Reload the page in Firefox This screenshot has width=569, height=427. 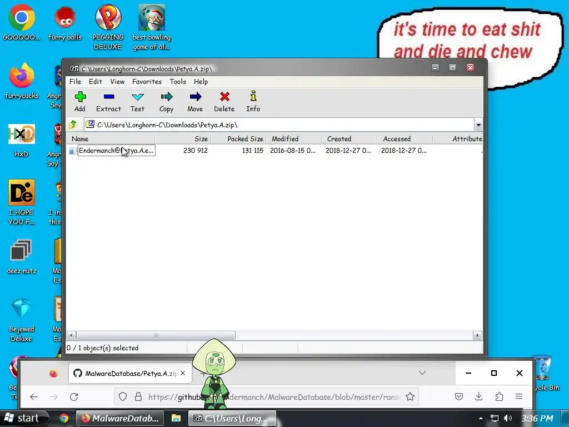[74, 396]
